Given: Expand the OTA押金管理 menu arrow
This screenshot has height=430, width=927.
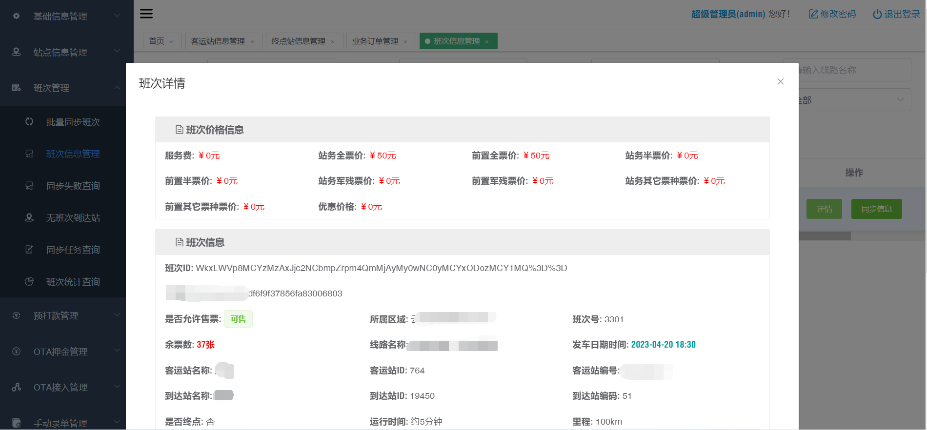Looking at the screenshot, I should (117, 350).
